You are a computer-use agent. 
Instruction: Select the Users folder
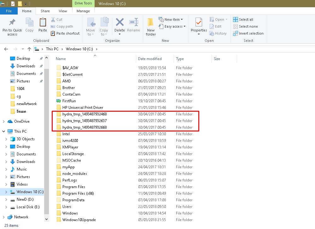click(67, 207)
